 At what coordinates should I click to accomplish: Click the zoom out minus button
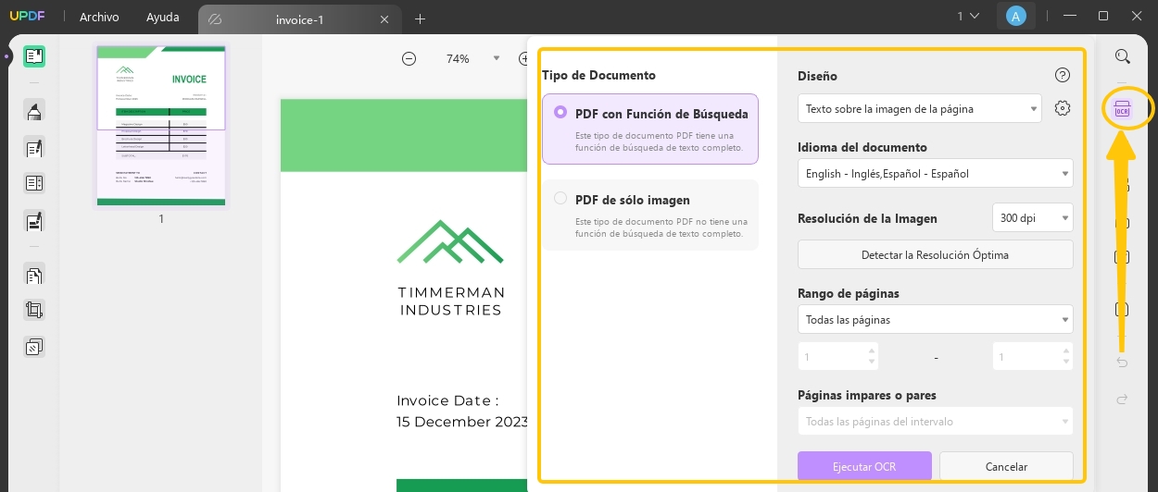pyautogui.click(x=409, y=58)
